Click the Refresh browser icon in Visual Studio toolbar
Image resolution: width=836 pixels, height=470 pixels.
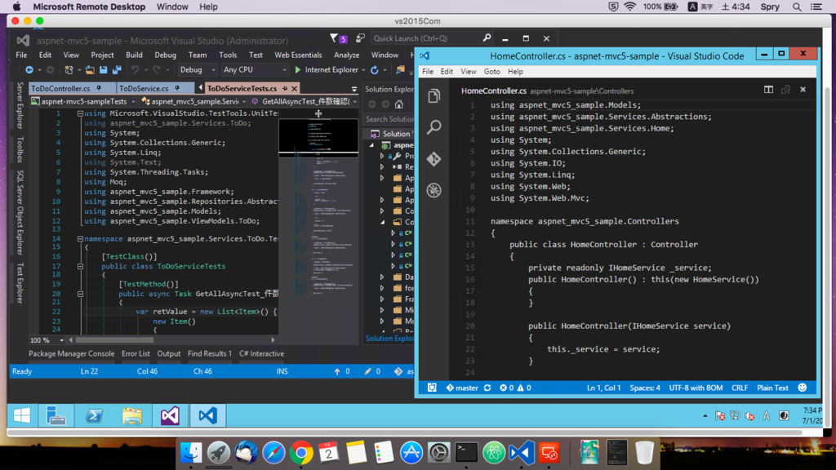[374, 70]
